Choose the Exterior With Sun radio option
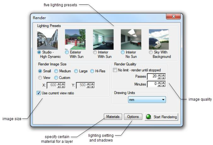 click(67, 52)
